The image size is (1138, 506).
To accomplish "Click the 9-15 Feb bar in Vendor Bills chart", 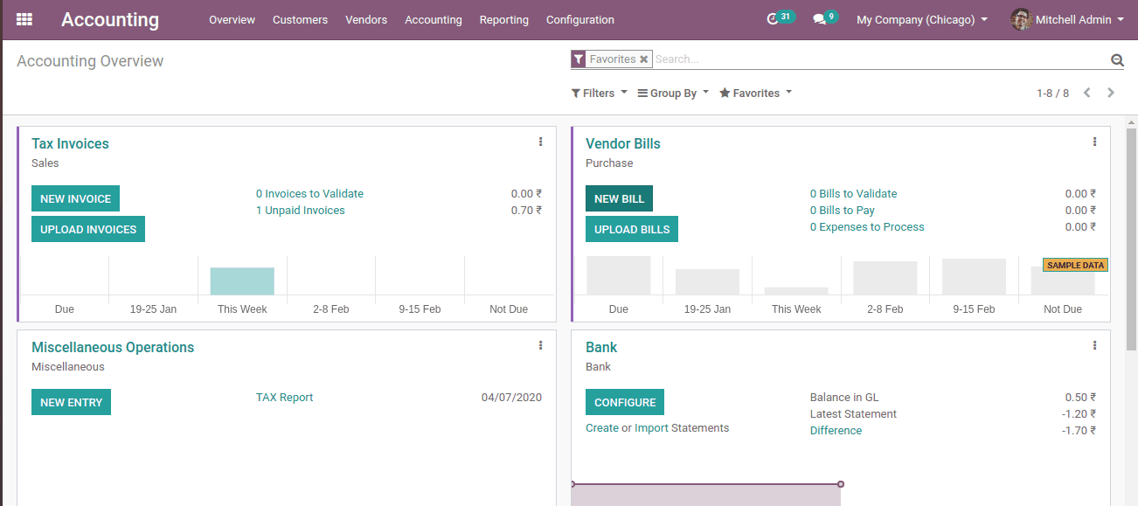I will pos(974,277).
